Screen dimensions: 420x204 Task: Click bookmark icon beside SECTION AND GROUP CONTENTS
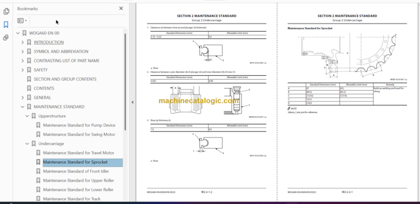click(x=29, y=79)
